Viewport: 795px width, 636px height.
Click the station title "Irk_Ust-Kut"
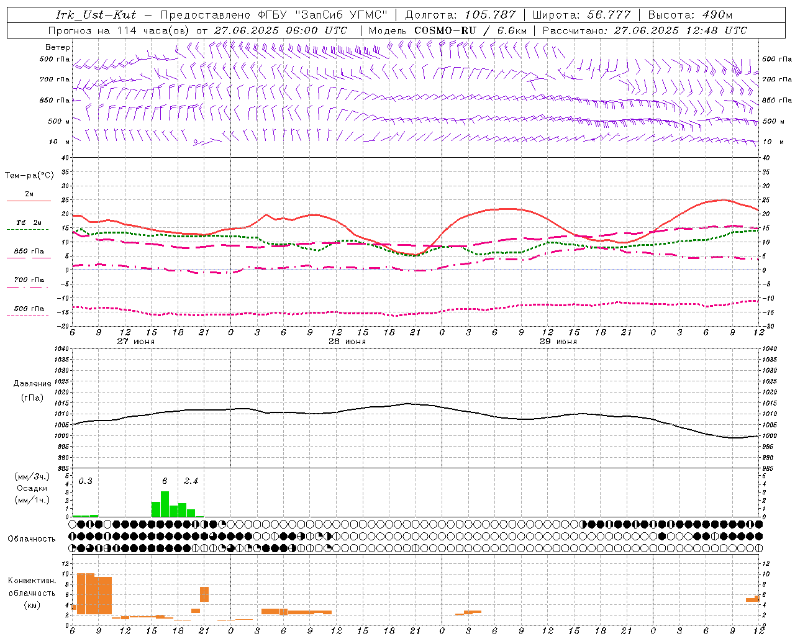(x=96, y=15)
